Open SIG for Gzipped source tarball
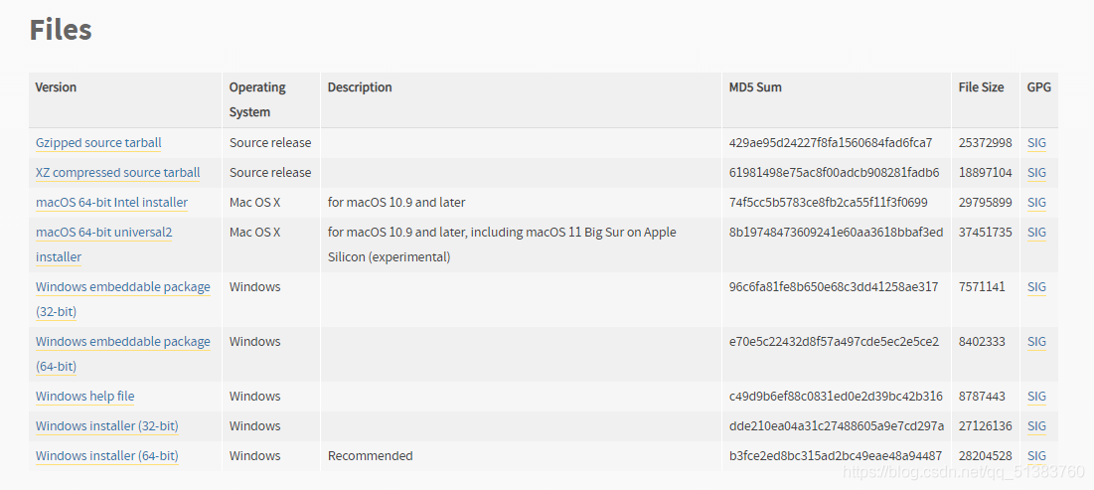 tap(1036, 143)
